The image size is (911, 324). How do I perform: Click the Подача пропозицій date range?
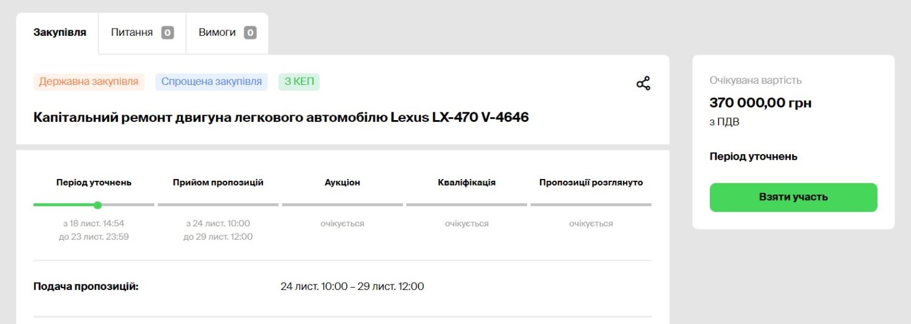click(x=352, y=286)
